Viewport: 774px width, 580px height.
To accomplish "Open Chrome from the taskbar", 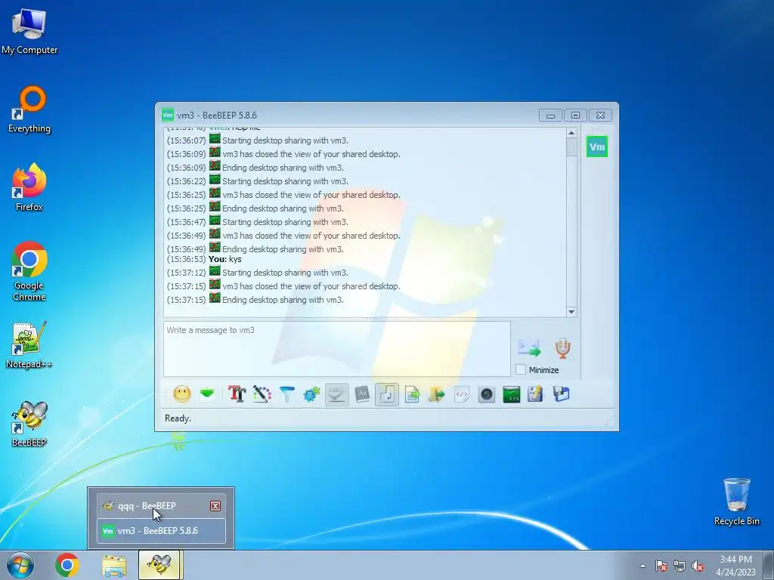I will pyautogui.click(x=67, y=565).
